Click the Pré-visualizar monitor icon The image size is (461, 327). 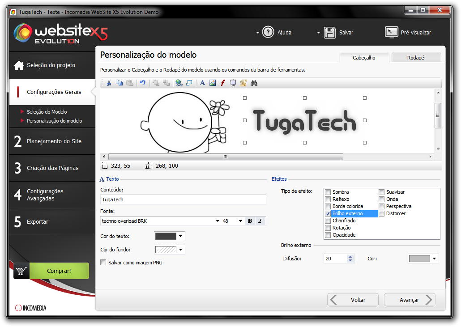pyautogui.click(x=391, y=32)
